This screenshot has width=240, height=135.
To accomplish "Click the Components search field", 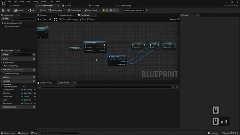I will [23, 19].
